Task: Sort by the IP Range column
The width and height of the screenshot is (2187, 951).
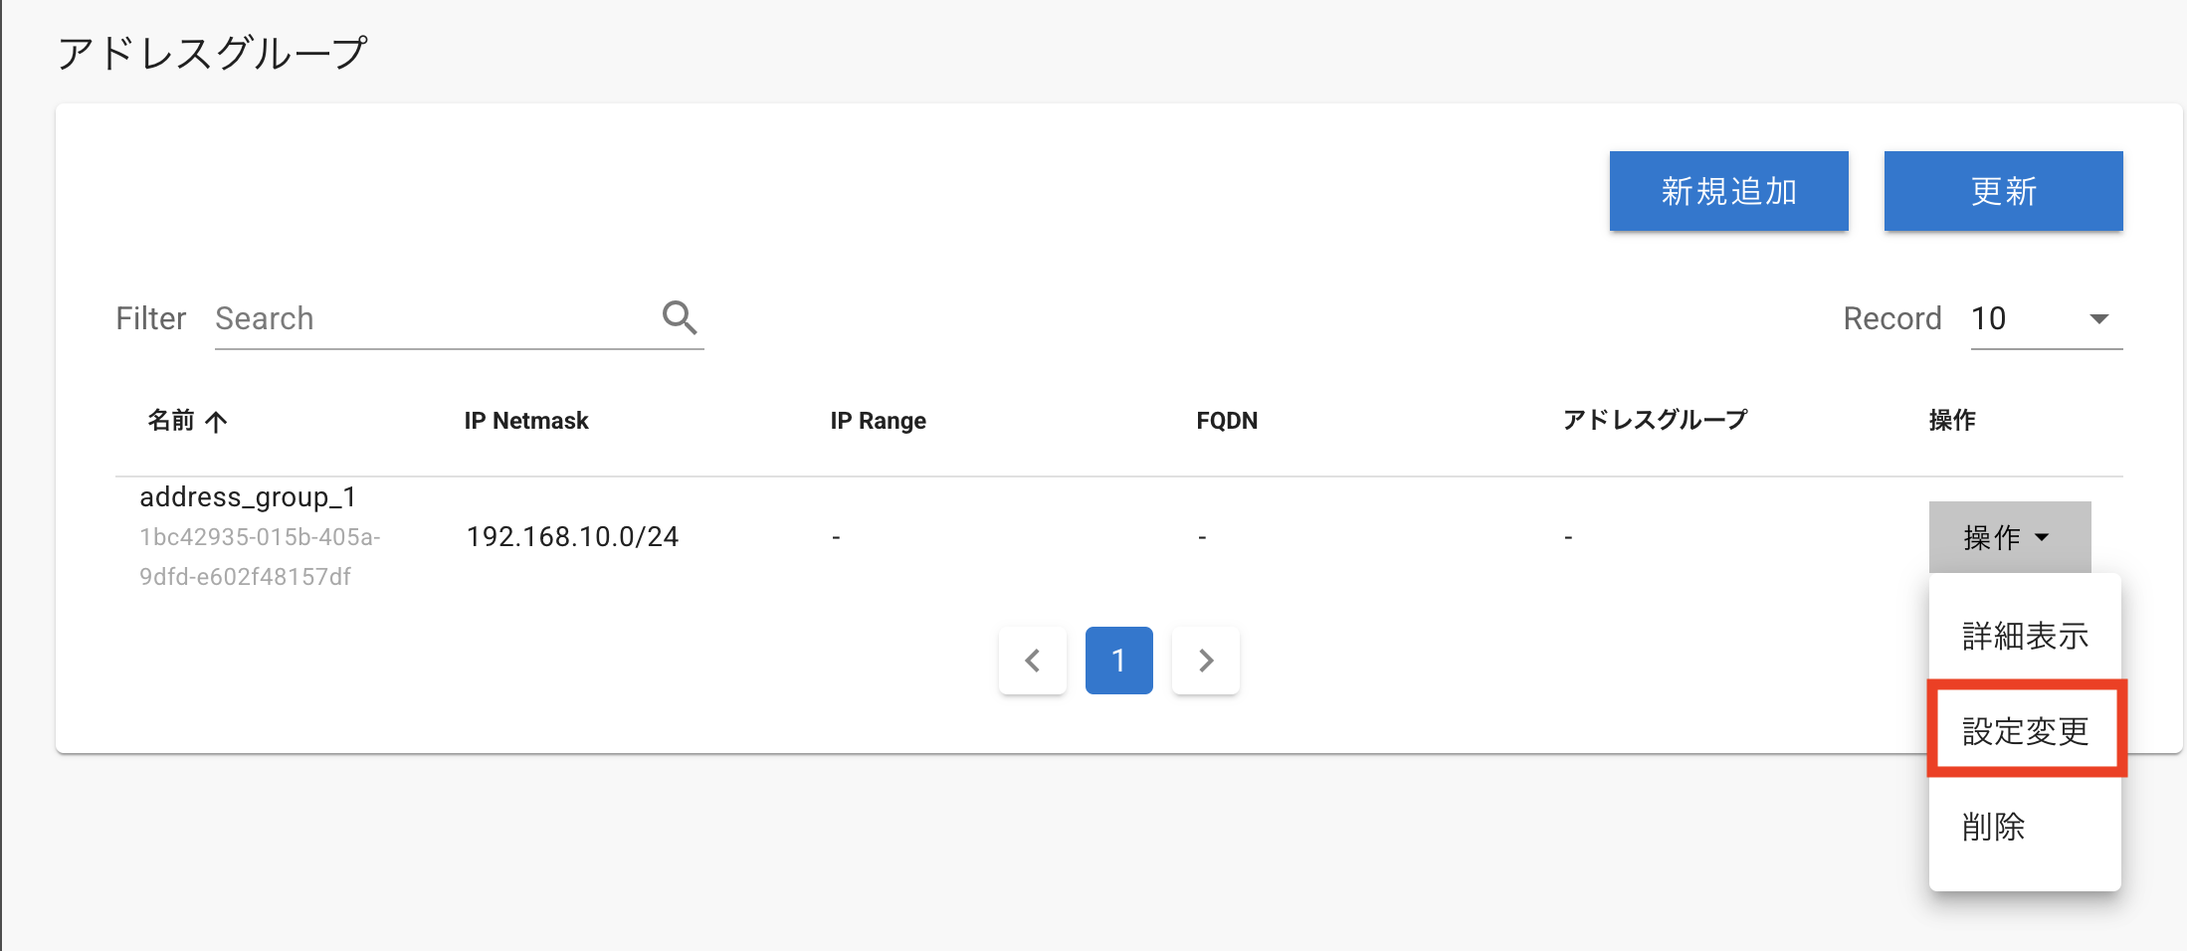Action: [879, 421]
